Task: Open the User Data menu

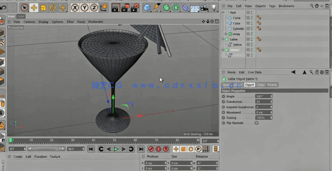Action: point(254,72)
